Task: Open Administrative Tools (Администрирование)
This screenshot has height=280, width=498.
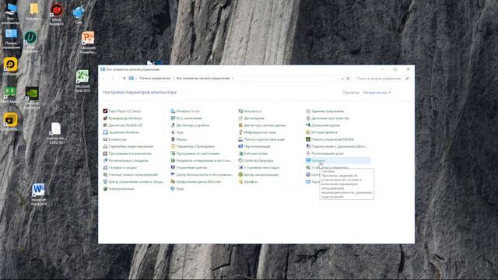Action: (325, 111)
